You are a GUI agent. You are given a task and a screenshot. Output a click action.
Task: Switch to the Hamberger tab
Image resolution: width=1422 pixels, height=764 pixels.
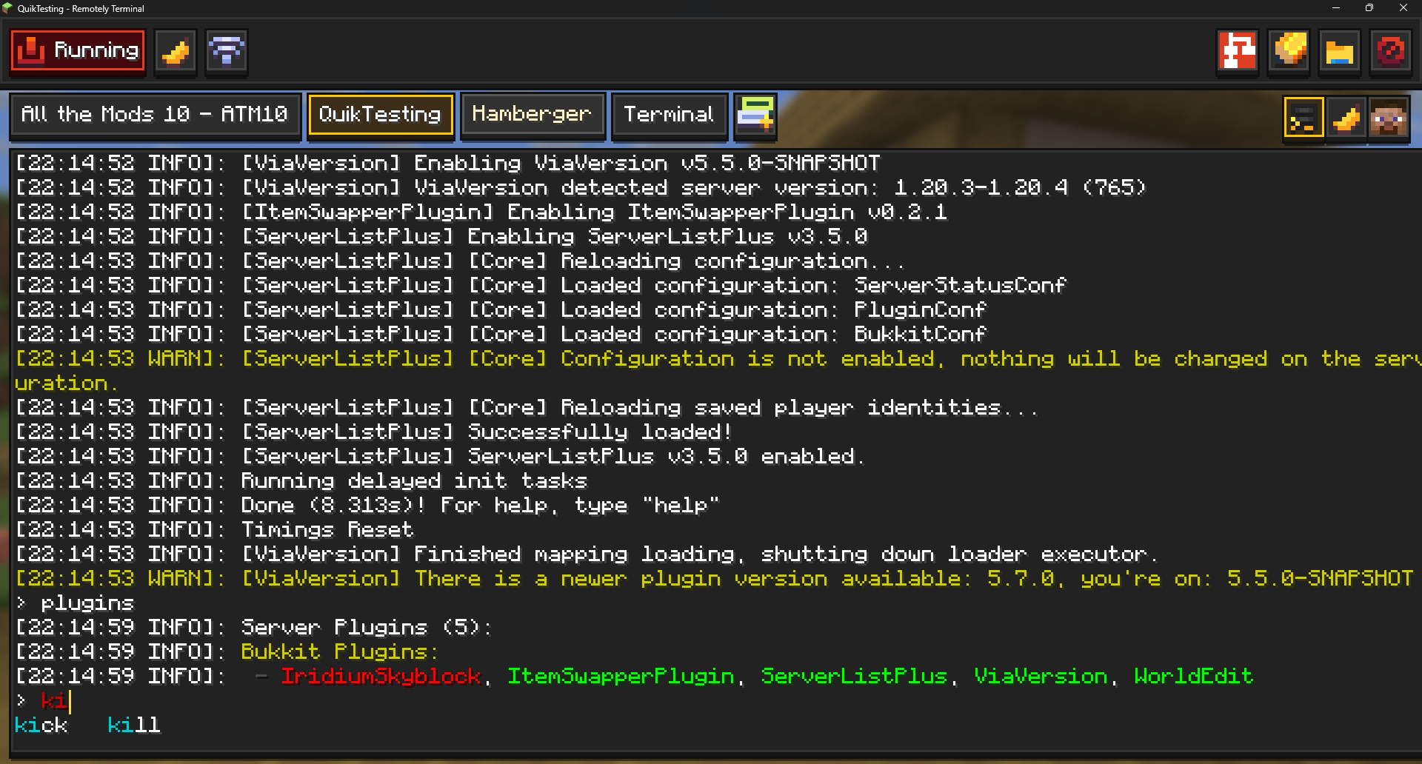pyautogui.click(x=533, y=115)
